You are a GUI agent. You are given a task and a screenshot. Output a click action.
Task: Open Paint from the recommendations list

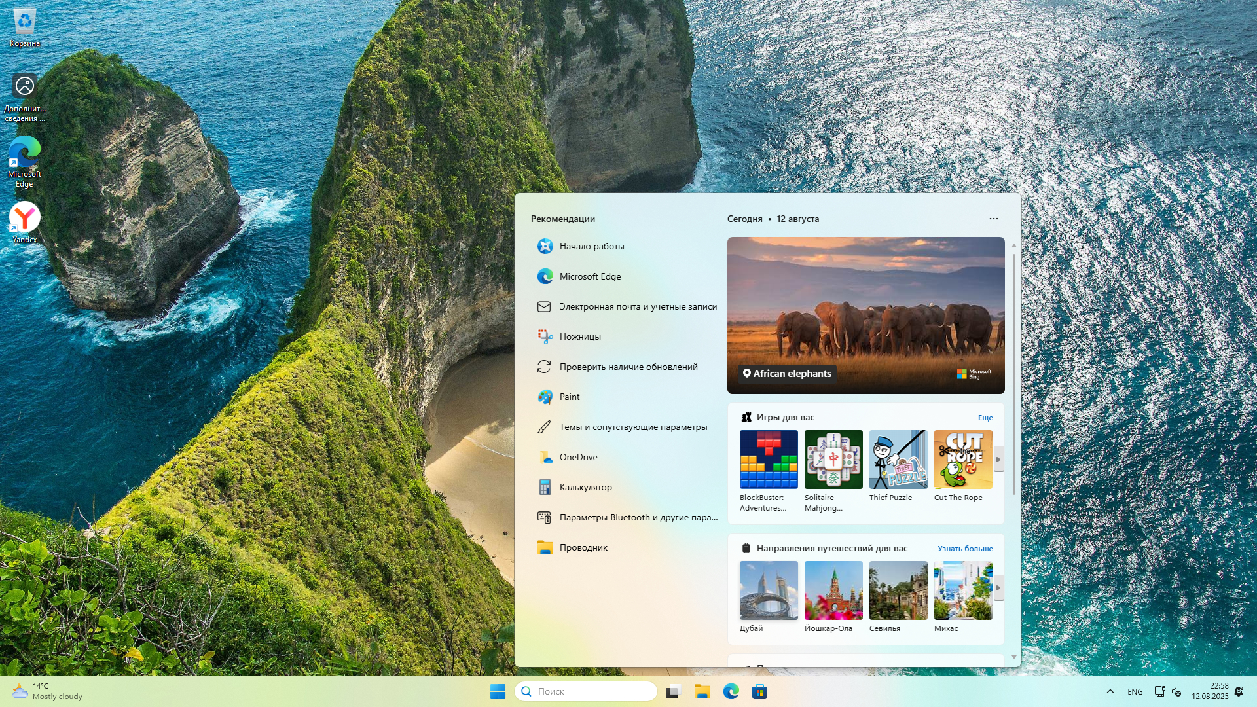point(569,397)
